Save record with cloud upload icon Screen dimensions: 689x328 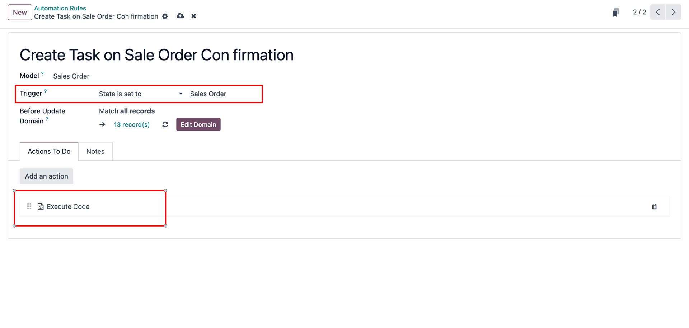(181, 16)
